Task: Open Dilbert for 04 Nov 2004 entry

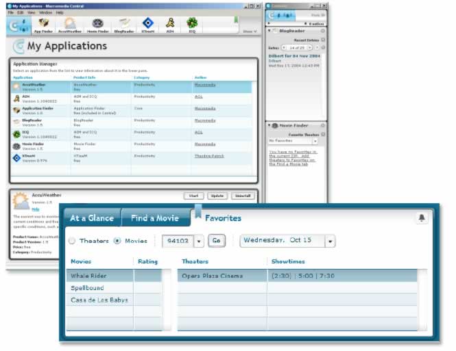Action: (x=294, y=56)
